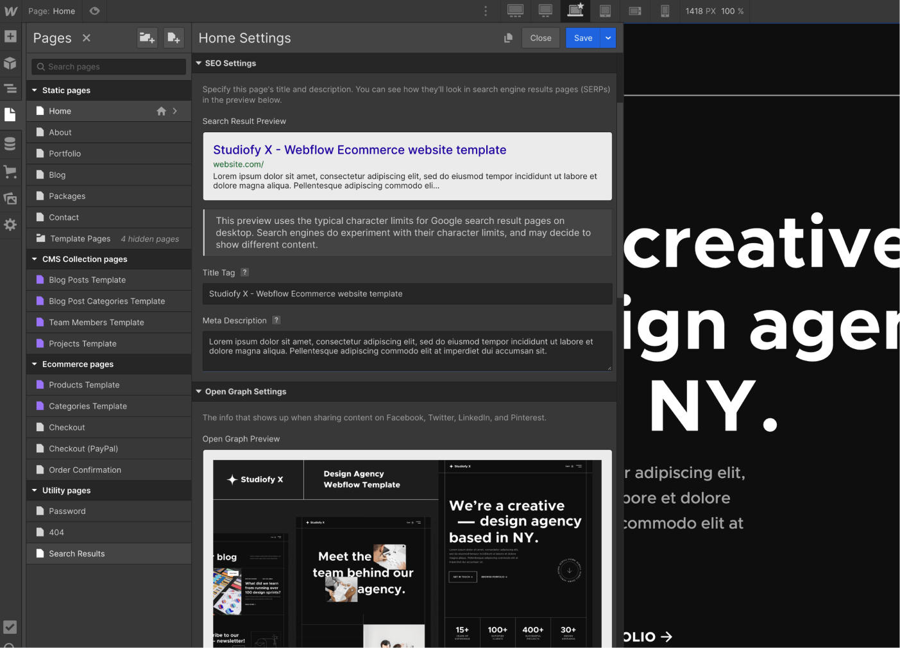Open the three-dot options menu
The width and height of the screenshot is (900, 648).
click(486, 11)
